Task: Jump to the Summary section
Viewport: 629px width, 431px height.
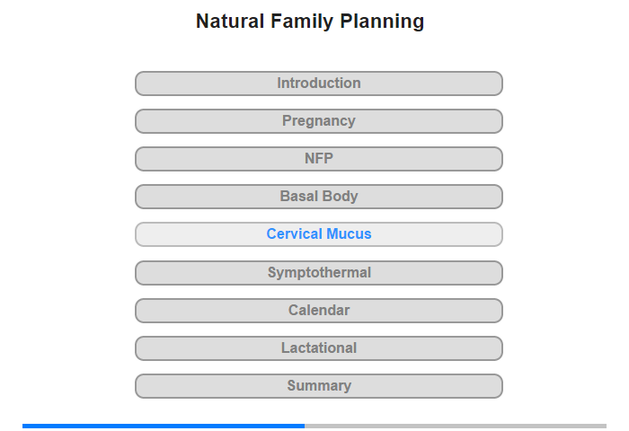Action: (x=318, y=386)
